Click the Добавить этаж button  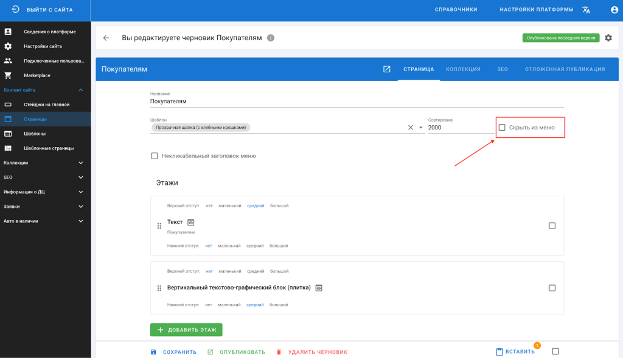(186, 330)
